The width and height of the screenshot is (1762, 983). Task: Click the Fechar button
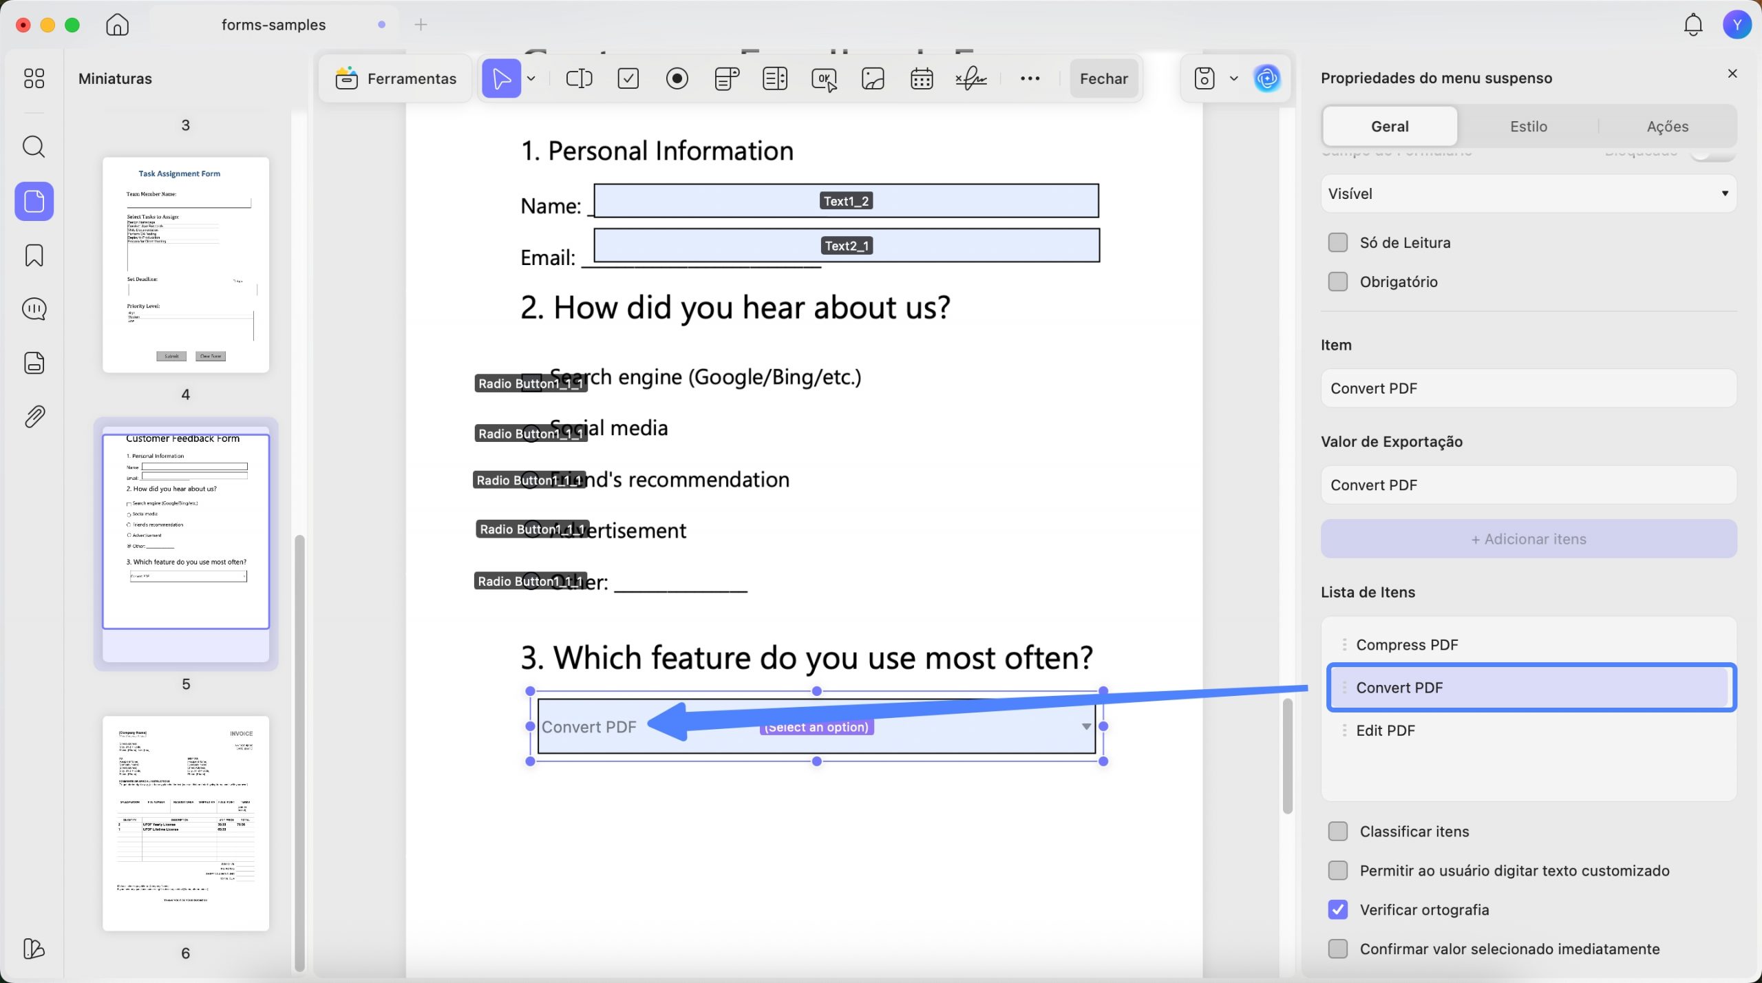1103,78
